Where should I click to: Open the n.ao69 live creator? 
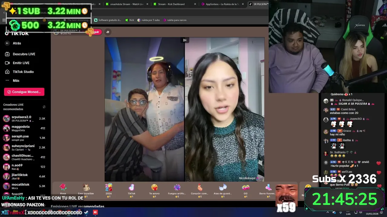(x=24, y=167)
